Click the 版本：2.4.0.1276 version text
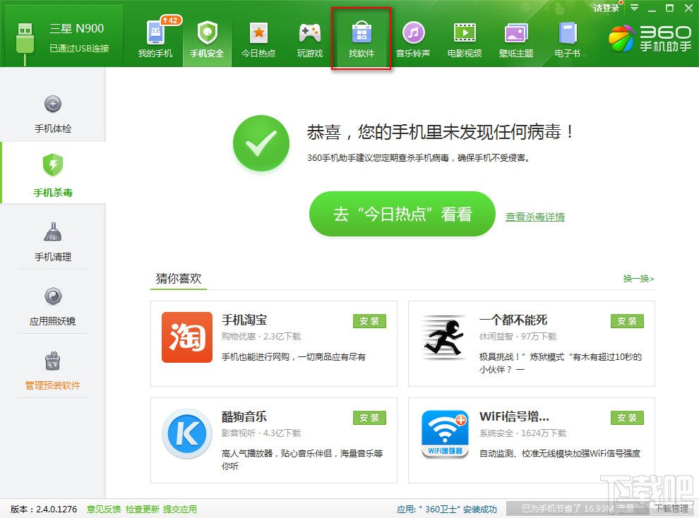The width and height of the screenshot is (699, 518). [x=43, y=509]
